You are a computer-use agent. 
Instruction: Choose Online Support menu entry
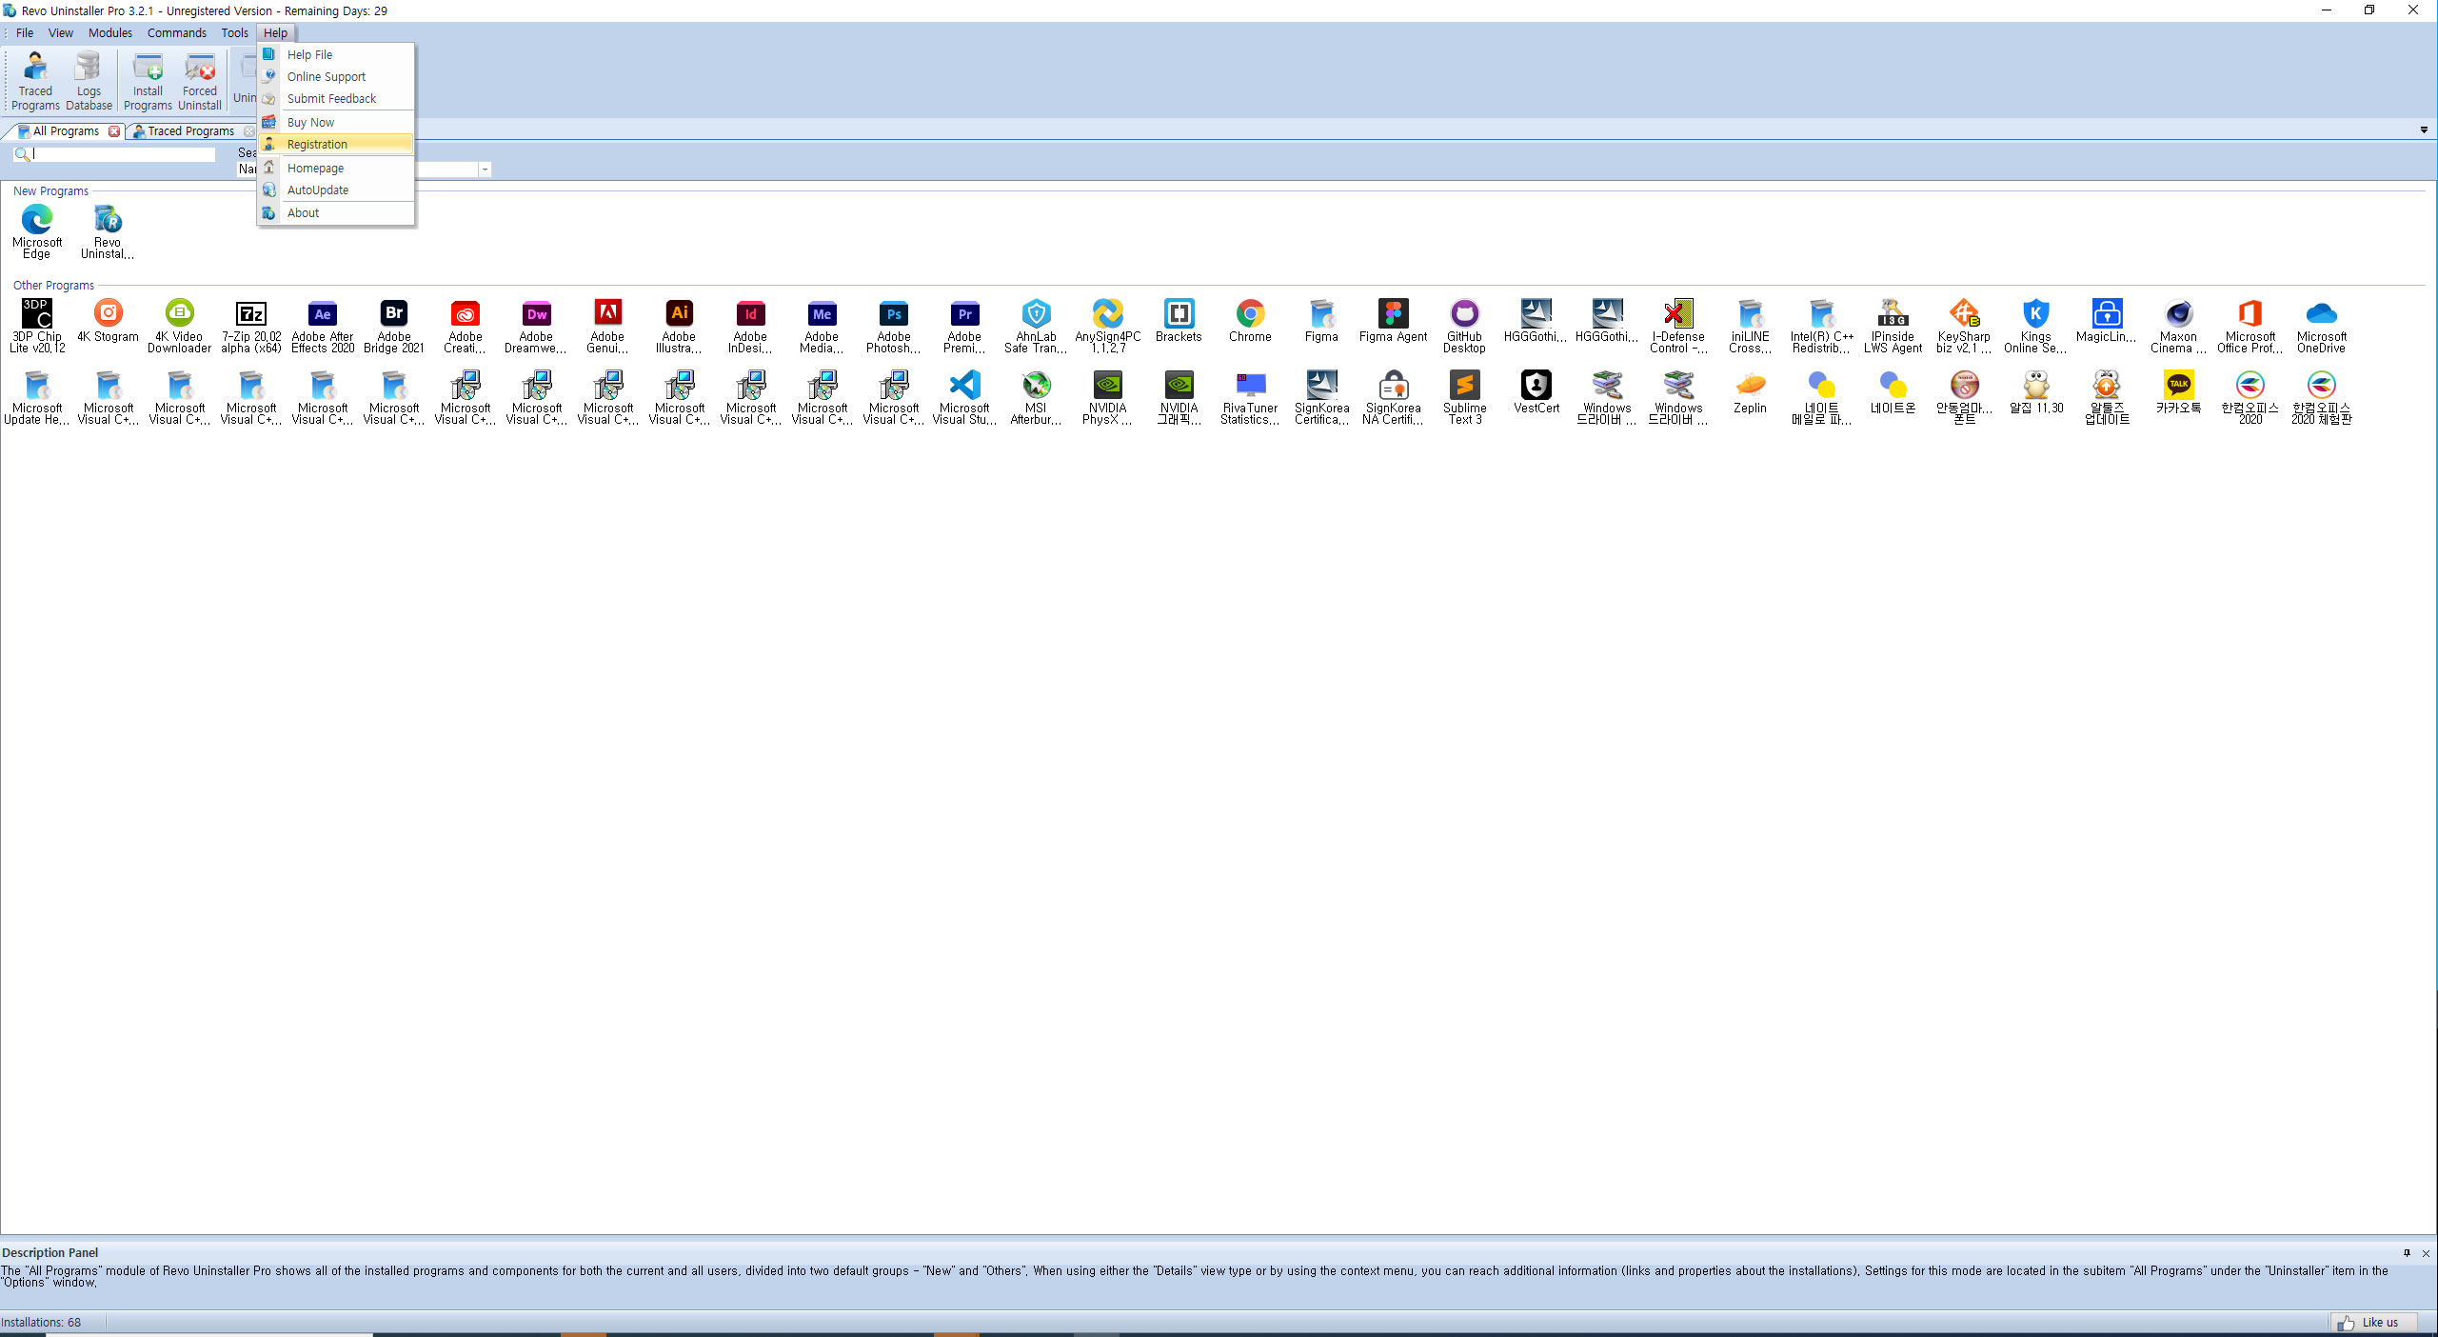coord(336,76)
